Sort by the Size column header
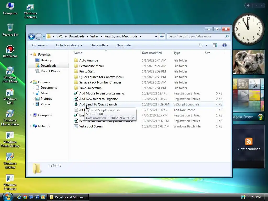 coord(214,53)
